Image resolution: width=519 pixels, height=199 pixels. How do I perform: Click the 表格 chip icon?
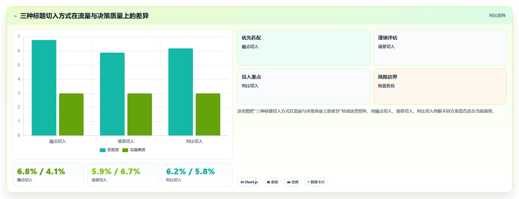point(268,182)
